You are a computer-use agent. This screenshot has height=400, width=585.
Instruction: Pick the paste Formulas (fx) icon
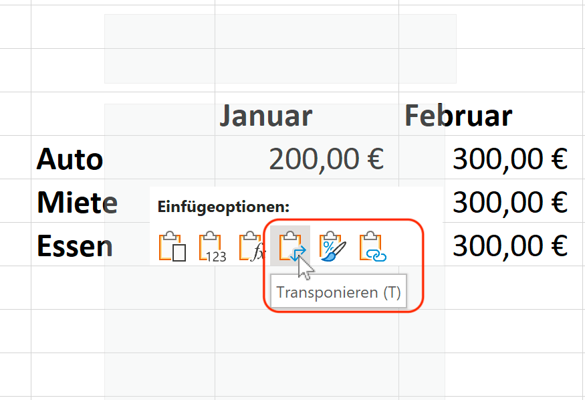pyautogui.click(x=252, y=246)
